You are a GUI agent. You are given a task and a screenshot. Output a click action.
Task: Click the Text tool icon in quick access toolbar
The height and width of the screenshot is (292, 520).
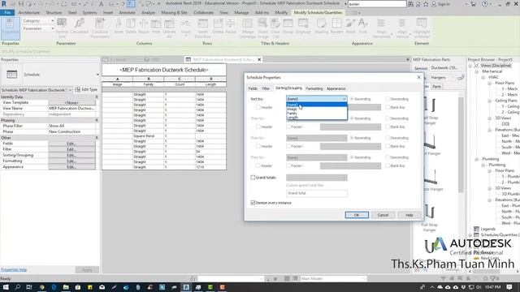click(101, 3)
